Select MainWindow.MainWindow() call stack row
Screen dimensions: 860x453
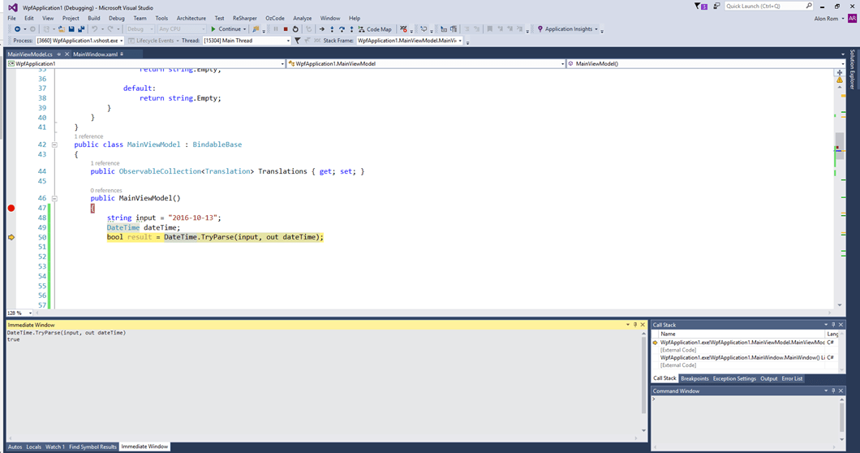click(x=742, y=357)
